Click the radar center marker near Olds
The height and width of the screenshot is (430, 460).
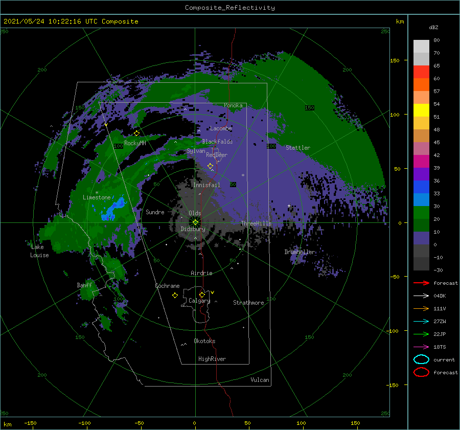click(195, 222)
